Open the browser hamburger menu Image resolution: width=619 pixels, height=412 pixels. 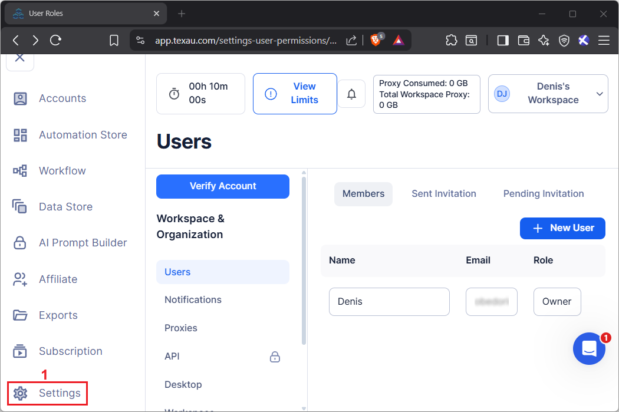point(604,40)
